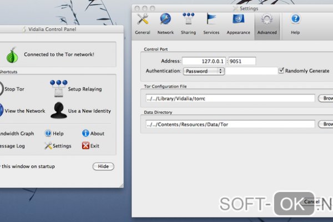The height and width of the screenshot is (222, 333).
Task: Open View the Network globe
Action: click(2, 110)
